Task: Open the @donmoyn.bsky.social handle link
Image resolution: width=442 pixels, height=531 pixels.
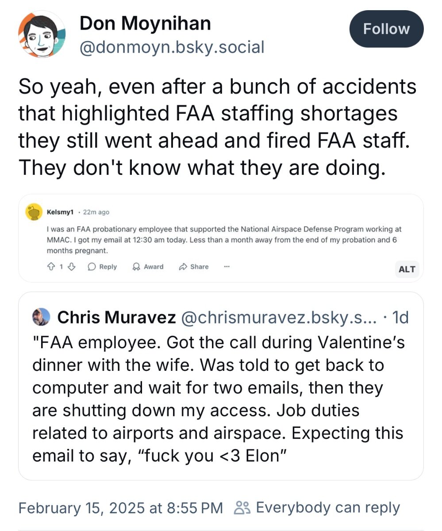Action: tap(171, 46)
